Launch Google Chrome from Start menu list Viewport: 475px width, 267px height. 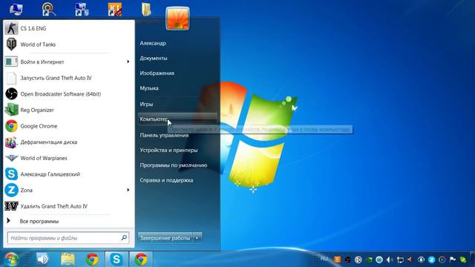point(69,126)
